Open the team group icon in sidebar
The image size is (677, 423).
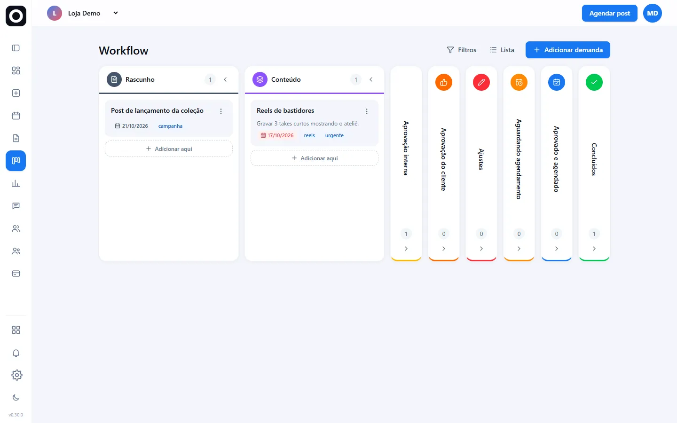[x=16, y=251]
